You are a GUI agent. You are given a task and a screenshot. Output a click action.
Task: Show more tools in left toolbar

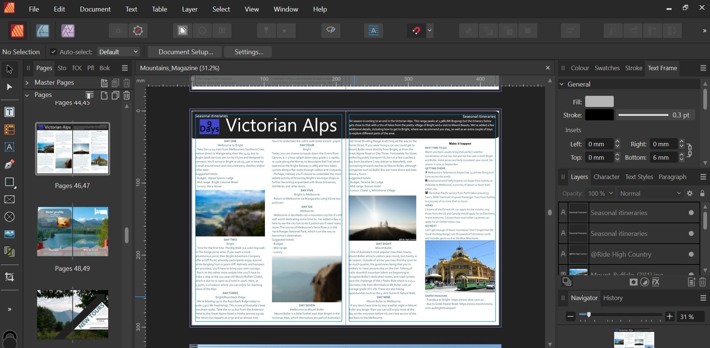(10, 309)
